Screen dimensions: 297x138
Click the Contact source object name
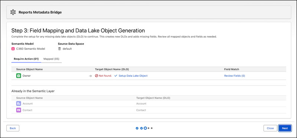click(x=27, y=110)
